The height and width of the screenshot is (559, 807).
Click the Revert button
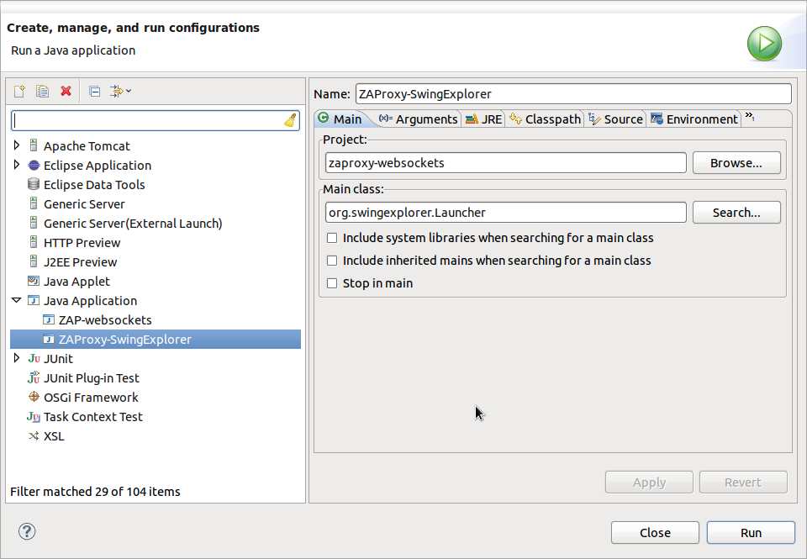[x=743, y=483]
